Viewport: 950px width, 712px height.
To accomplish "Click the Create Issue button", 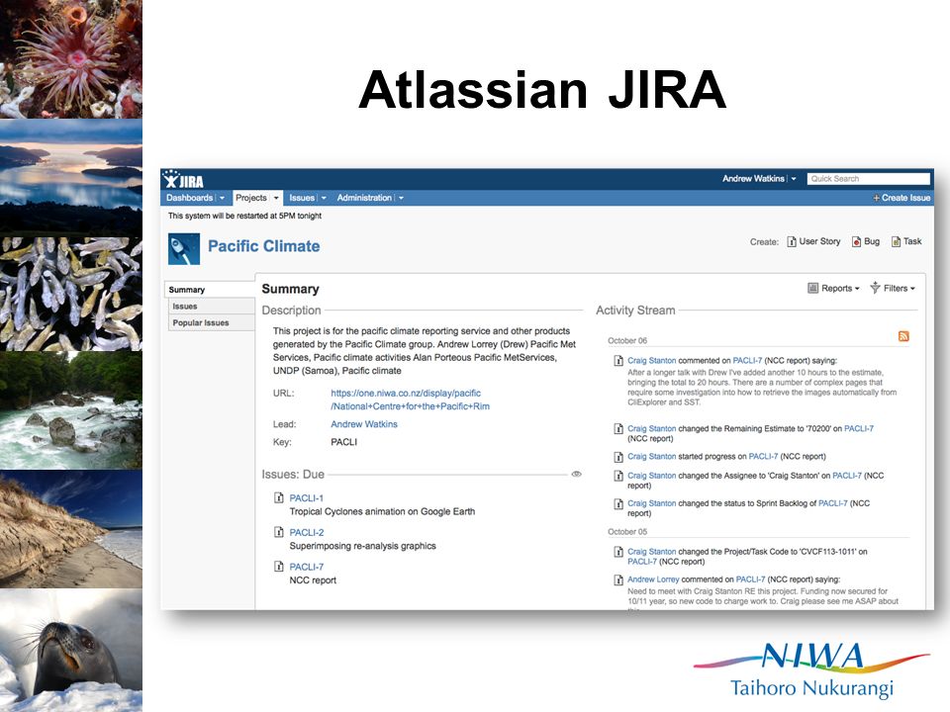I will [x=902, y=198].
